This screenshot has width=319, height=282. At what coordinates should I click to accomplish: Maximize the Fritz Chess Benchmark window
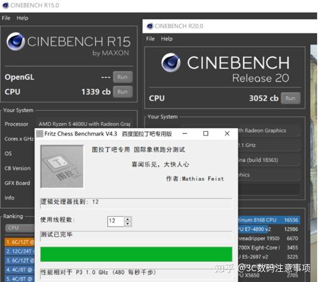click(x=205, y=134)
